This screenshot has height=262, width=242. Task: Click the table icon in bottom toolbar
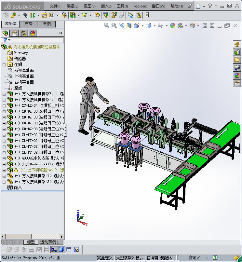69,249
